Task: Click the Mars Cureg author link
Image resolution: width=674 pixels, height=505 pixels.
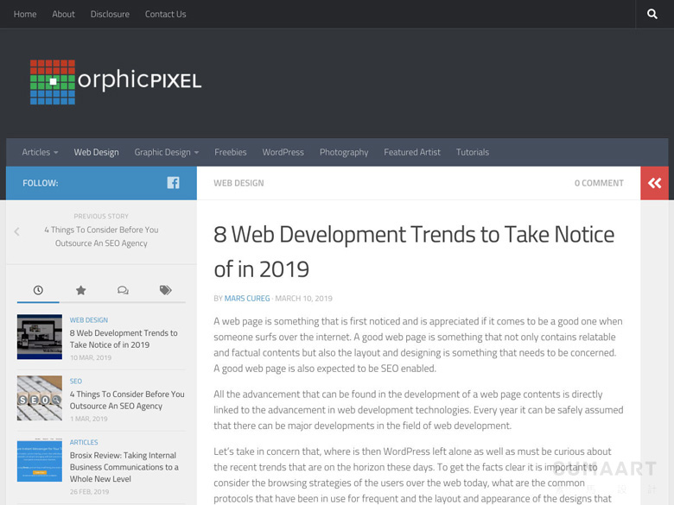Action: pyautogui.click(x=247, y=299)
